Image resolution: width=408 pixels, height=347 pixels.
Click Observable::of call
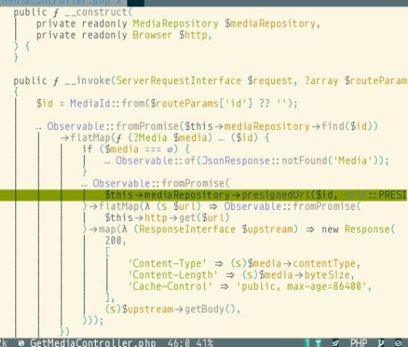point(156,161)
